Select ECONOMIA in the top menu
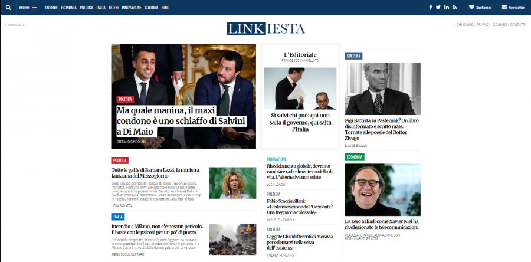This screenshot has width=531, height=262. click(x=69, y=8)
